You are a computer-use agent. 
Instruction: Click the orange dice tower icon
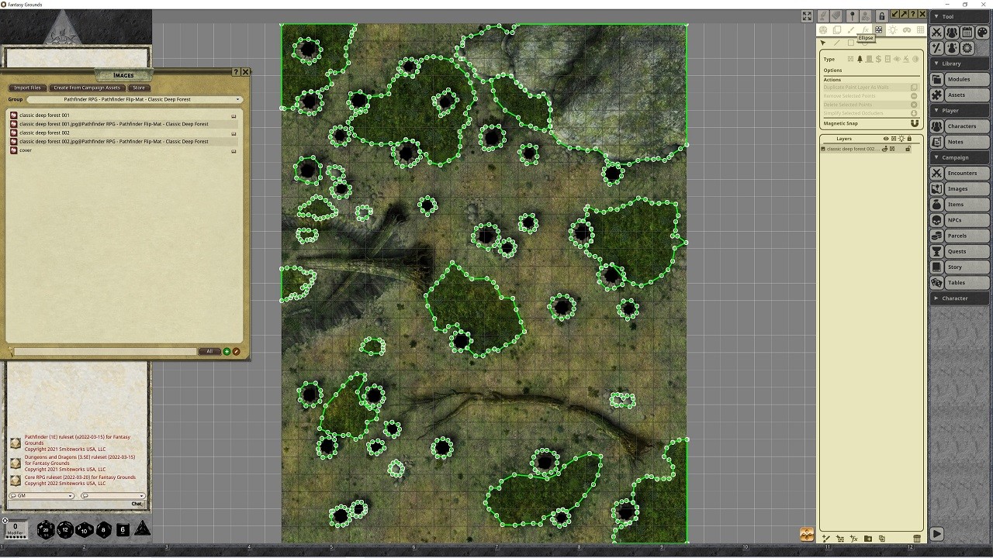click(x=807, y=534)
